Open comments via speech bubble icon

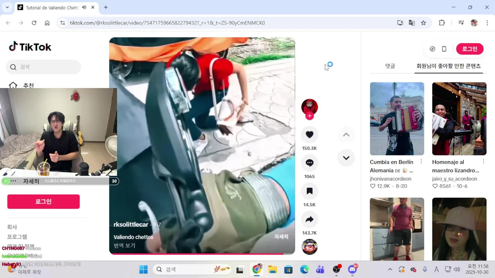(x=309, y=163)
